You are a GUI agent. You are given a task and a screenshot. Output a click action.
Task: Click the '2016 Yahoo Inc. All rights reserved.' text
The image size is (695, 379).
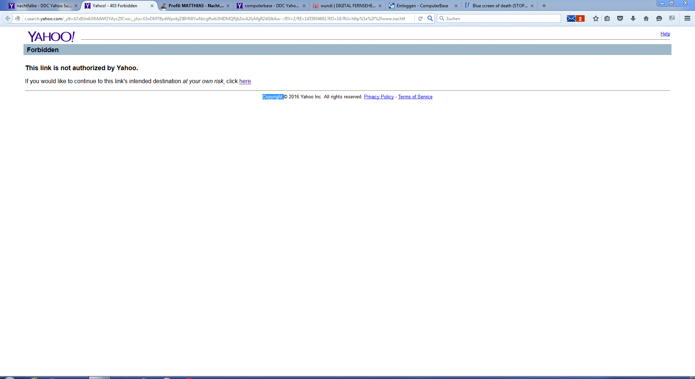point(326,97)
